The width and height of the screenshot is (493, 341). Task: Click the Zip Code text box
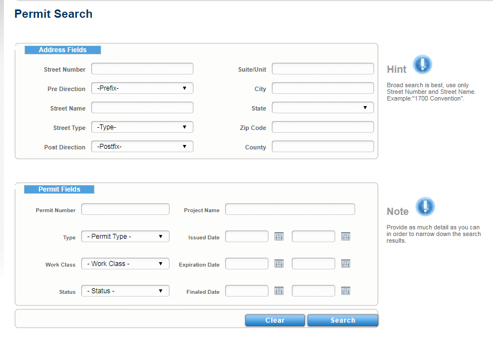click(x=322, y=127)
